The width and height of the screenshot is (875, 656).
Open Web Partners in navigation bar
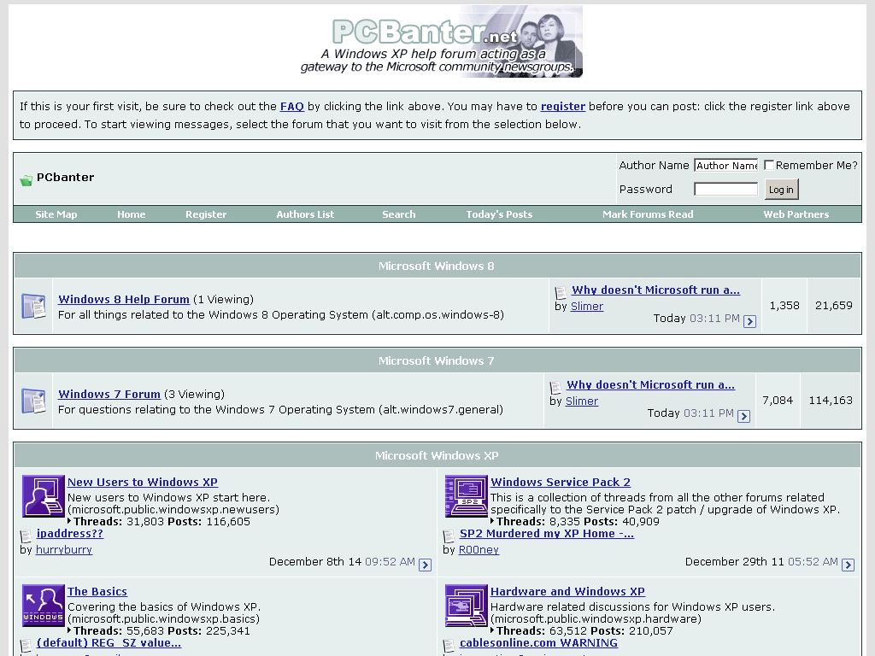point(796,214)
